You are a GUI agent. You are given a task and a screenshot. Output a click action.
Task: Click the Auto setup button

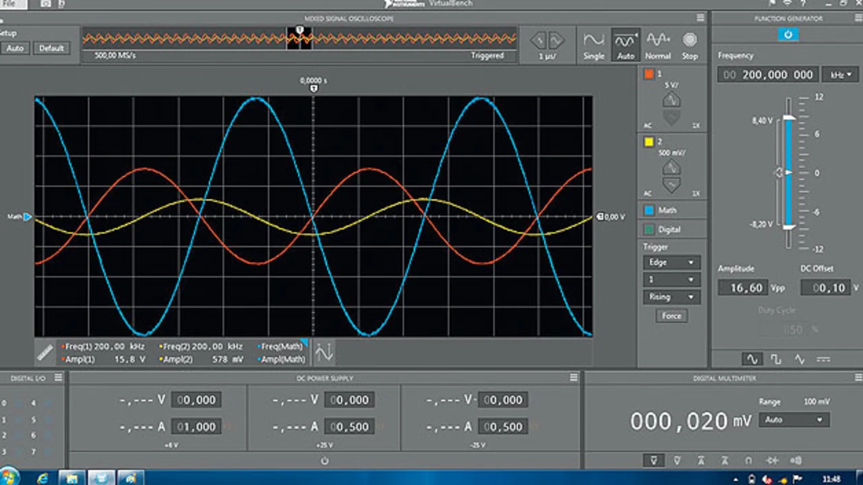click(15, 49)
